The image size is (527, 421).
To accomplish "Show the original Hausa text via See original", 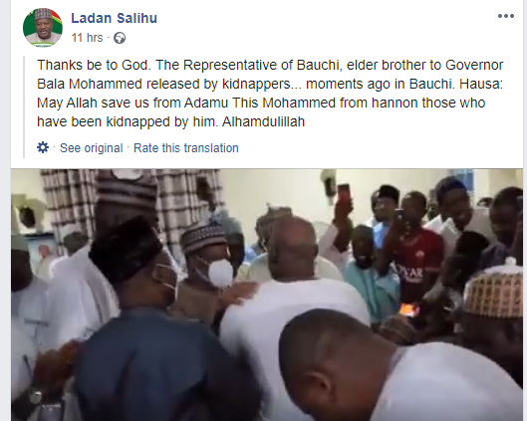I will 91,147.
